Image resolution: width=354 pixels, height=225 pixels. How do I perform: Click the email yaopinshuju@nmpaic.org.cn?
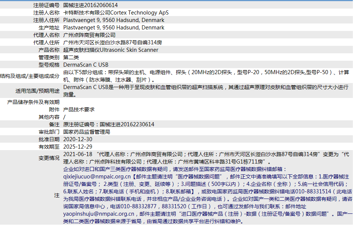(x=99, y=214)
